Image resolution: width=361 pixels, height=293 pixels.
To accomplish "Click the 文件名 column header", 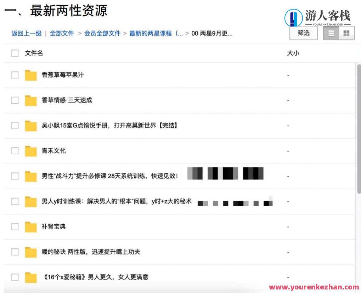I will (33, 53).
